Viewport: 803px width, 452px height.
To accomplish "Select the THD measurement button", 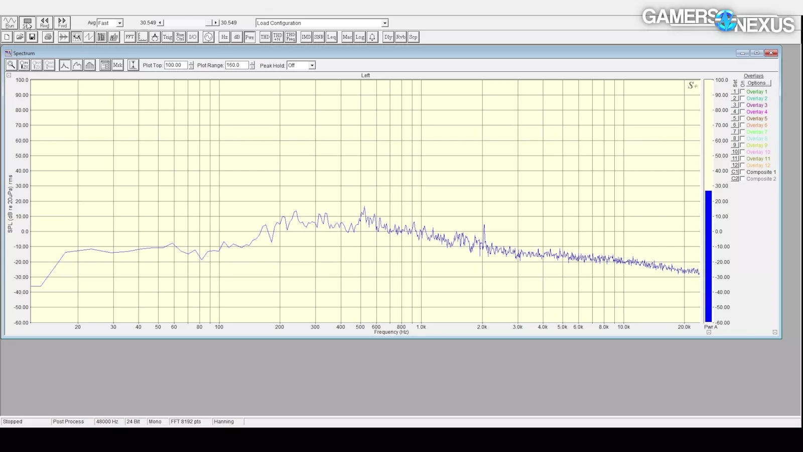I will (x=265, y=37).
